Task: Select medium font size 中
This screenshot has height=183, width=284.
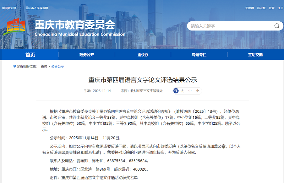Action: click(190, 91)
